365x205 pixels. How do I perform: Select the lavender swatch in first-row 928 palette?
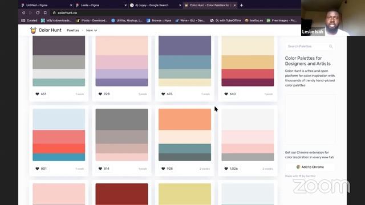[x=121, y=73]
